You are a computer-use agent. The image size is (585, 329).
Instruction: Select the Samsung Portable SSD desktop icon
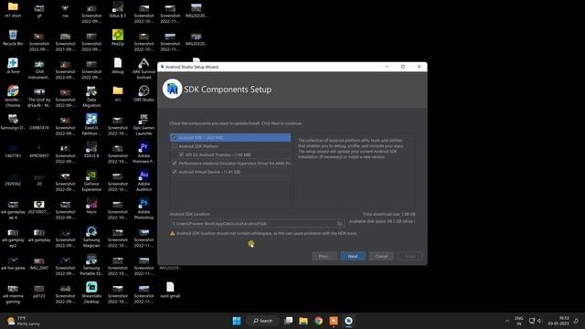pyautogui.click(x=91, y=265)
